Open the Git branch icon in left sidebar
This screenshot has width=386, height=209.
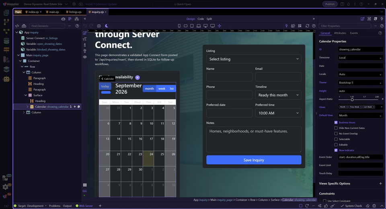pyautogui.click(x=6, y=22)
